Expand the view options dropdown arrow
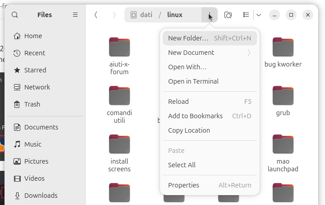The width and height of the screenshot is (325, 205). coord(259,15)
